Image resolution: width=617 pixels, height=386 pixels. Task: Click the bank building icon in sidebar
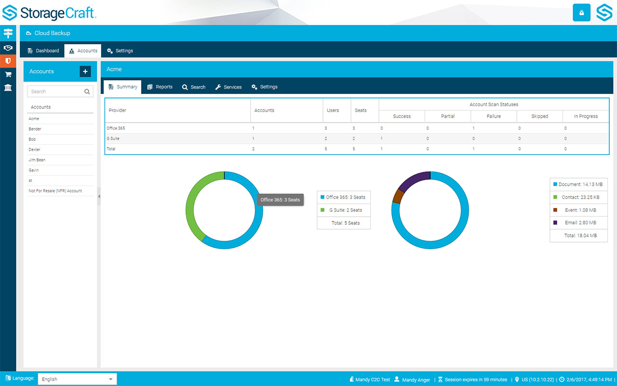click(8, 87)
